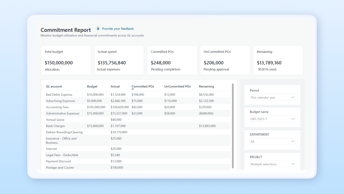Expand the Department filter dropdown
344x194 pixels.
point(272,142)
